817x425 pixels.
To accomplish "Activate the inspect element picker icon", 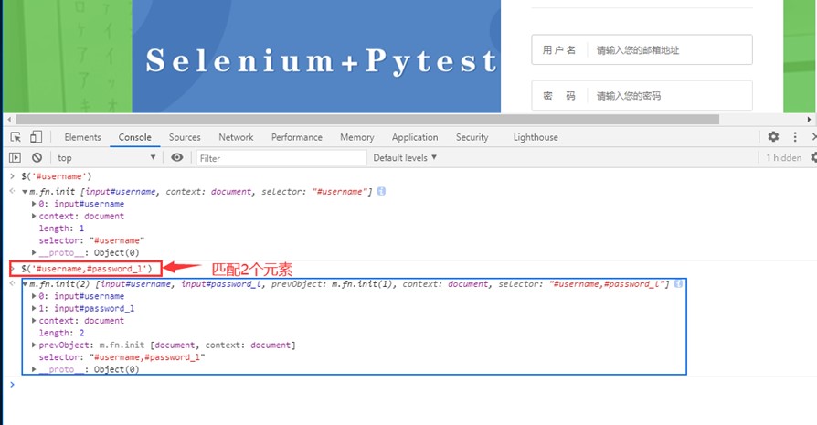I will coord(16,137).
